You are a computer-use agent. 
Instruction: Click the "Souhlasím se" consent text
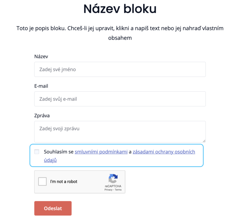59,152
